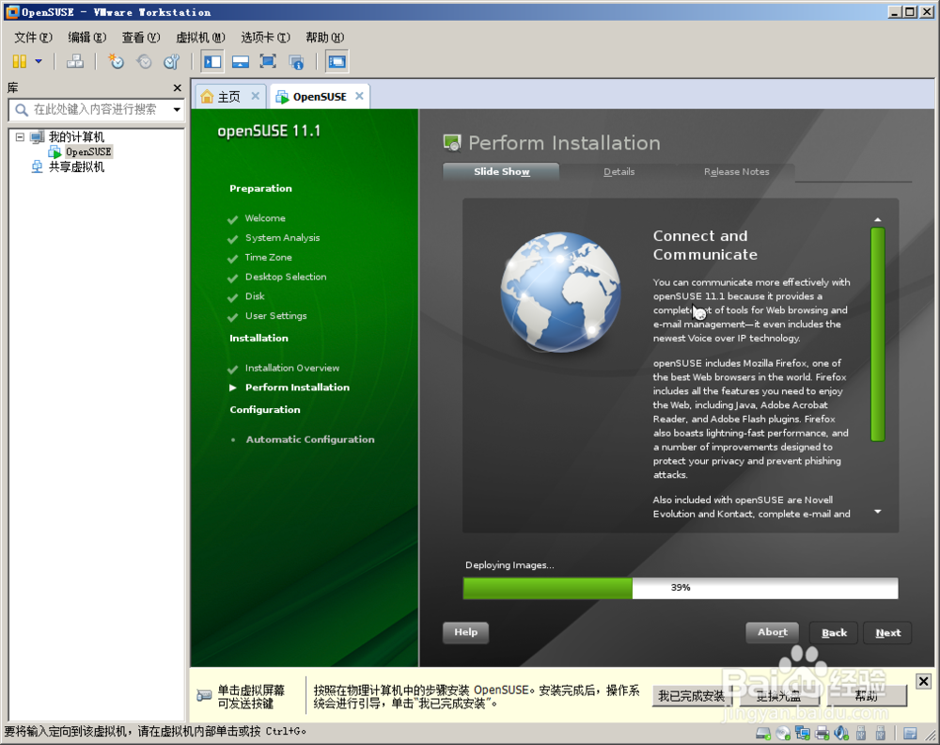940x745 pixels.
Task: Click the slide show scroll down arrow
Action: [878, 512]
